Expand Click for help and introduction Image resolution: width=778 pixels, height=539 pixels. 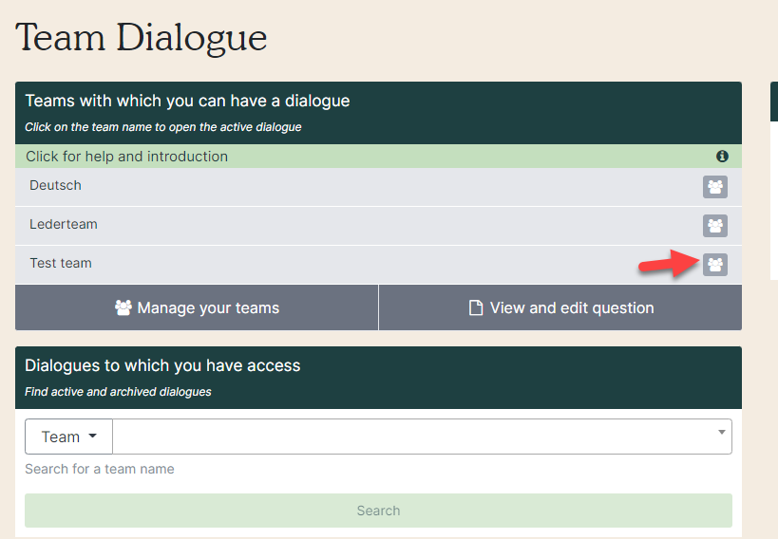click(x=378, y=157)
